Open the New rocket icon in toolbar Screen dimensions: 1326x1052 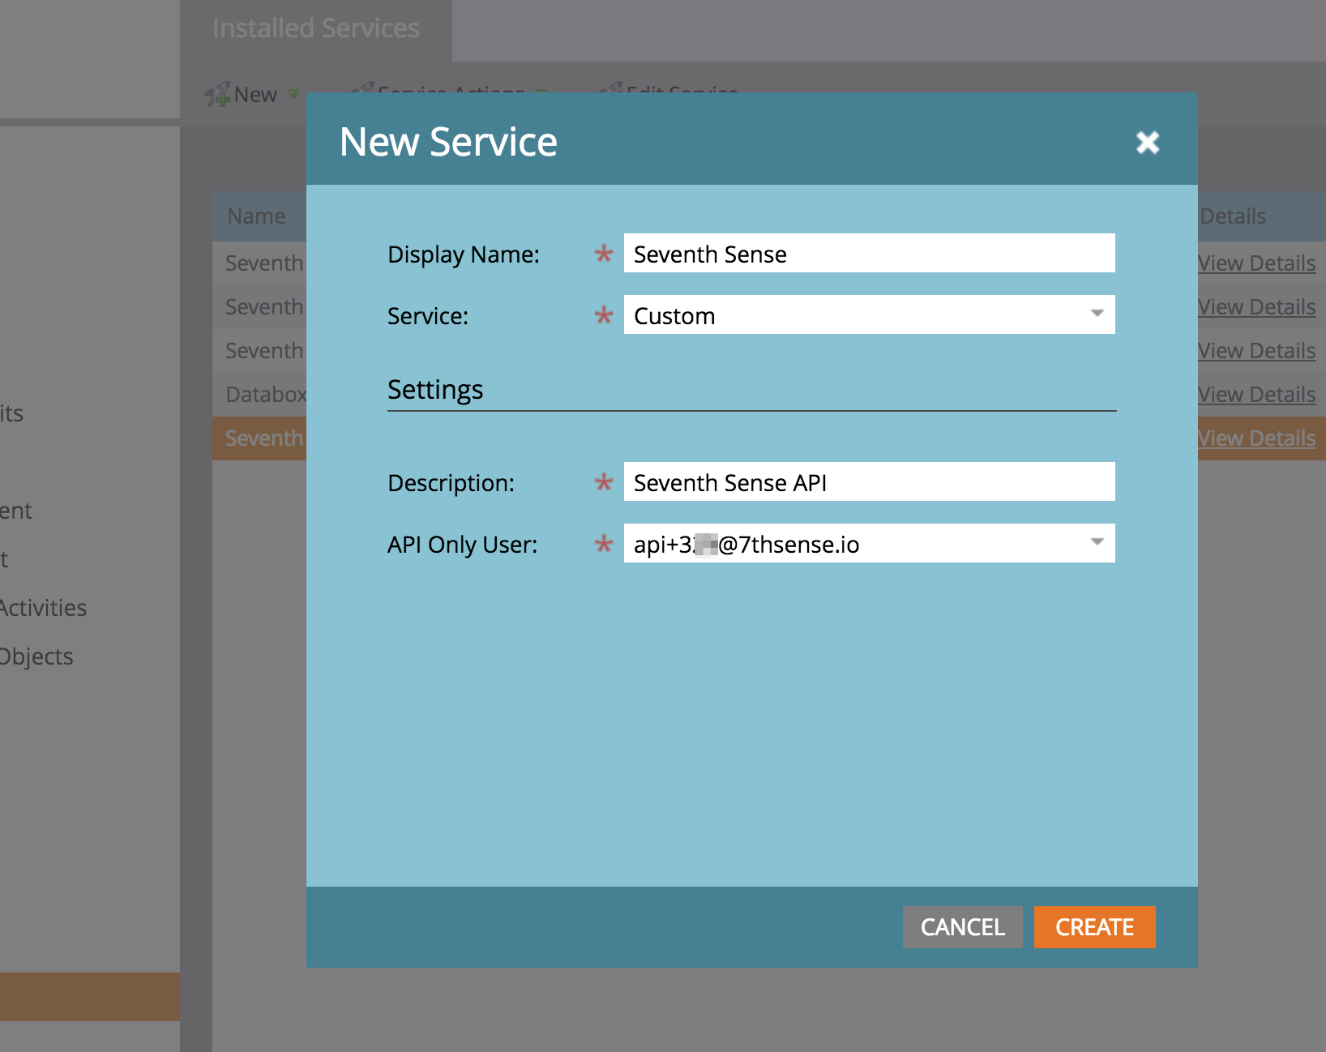pyautogui.click(x=217, y=96)
